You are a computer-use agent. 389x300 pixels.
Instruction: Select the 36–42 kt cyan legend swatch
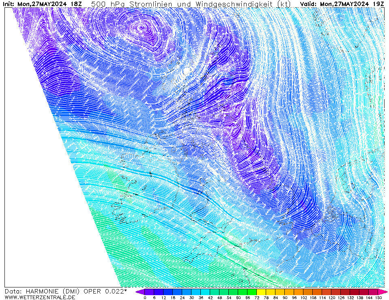tap(205, 292)
